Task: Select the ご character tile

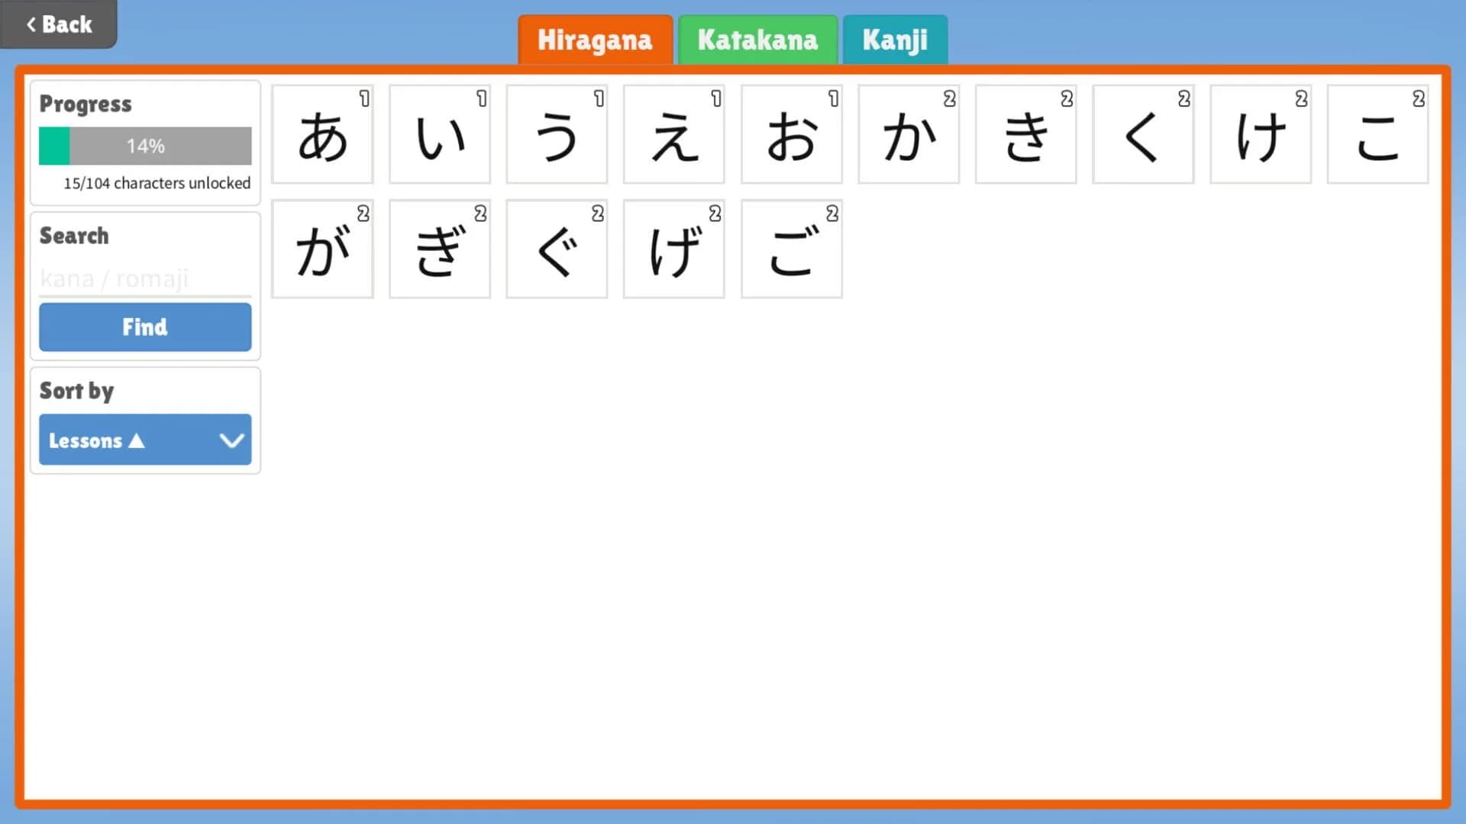Action: coord(791,249)
